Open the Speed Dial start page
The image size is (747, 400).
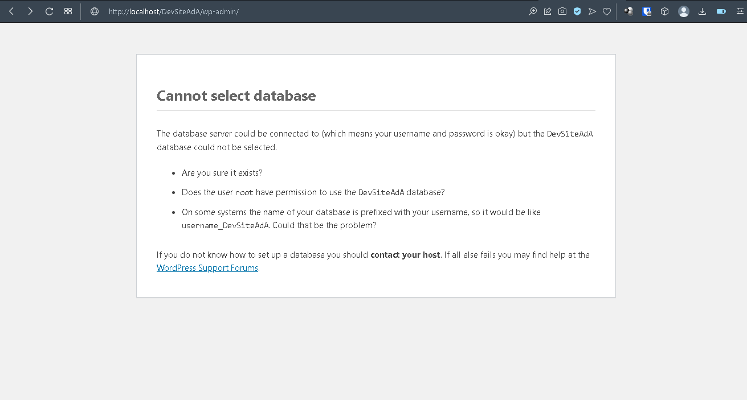tap(68, 11)
